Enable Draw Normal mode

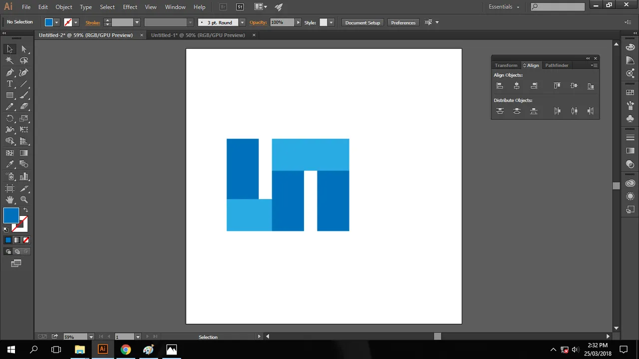(8, 252)
